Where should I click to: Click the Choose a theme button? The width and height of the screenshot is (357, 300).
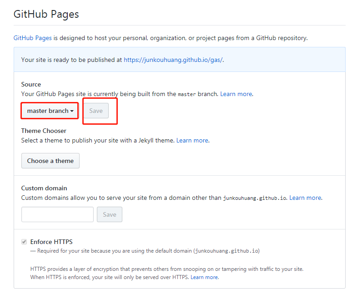[50, 161]
